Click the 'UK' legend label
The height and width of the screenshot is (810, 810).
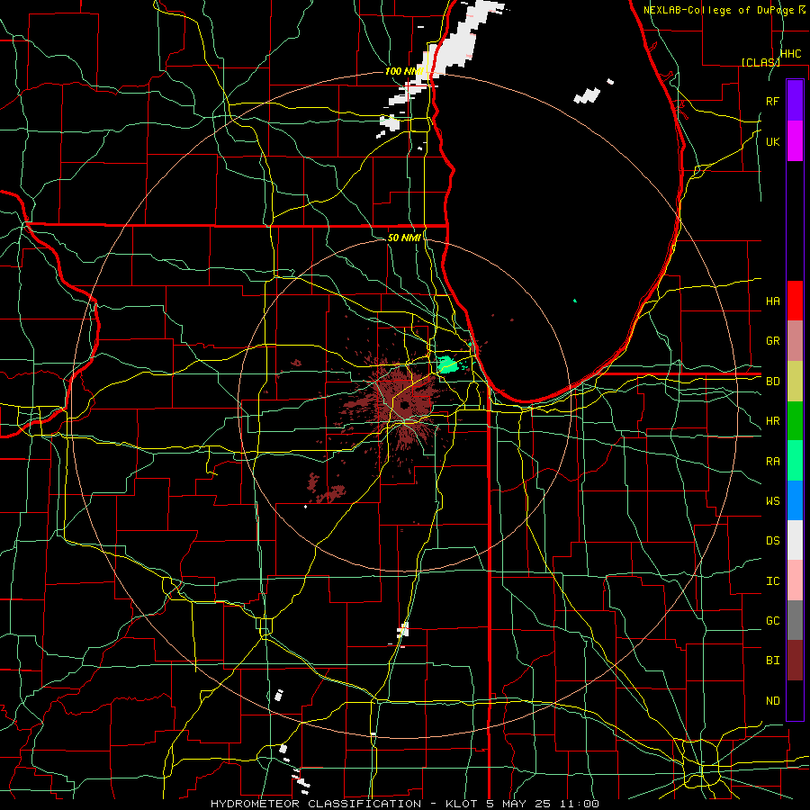click(772, 141)
